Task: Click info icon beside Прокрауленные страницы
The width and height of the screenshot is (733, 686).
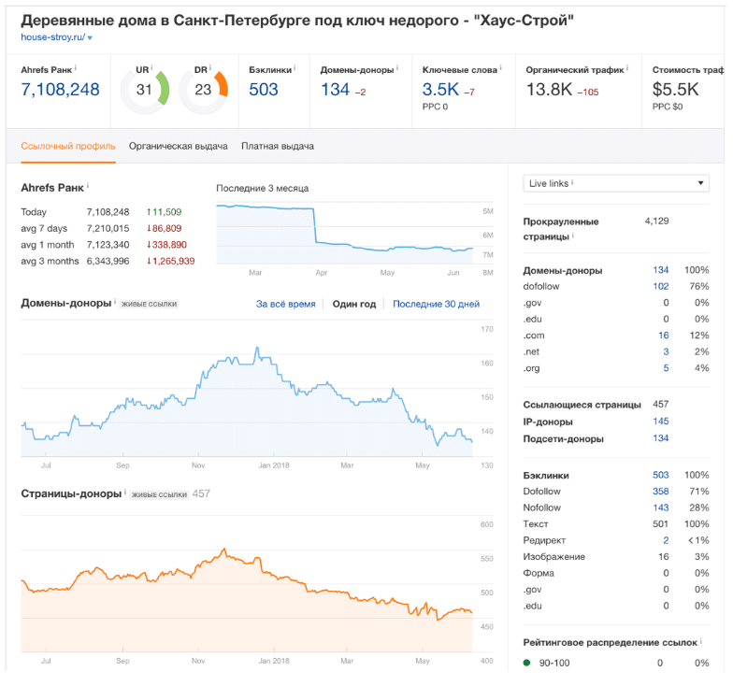Action: point(572,236)
